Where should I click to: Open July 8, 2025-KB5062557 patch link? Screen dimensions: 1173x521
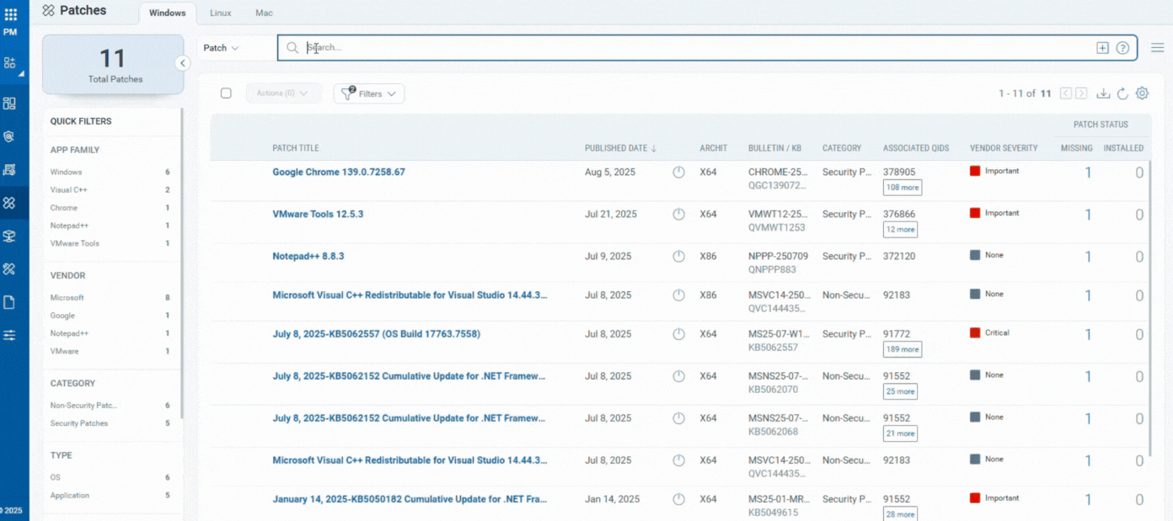376,334
